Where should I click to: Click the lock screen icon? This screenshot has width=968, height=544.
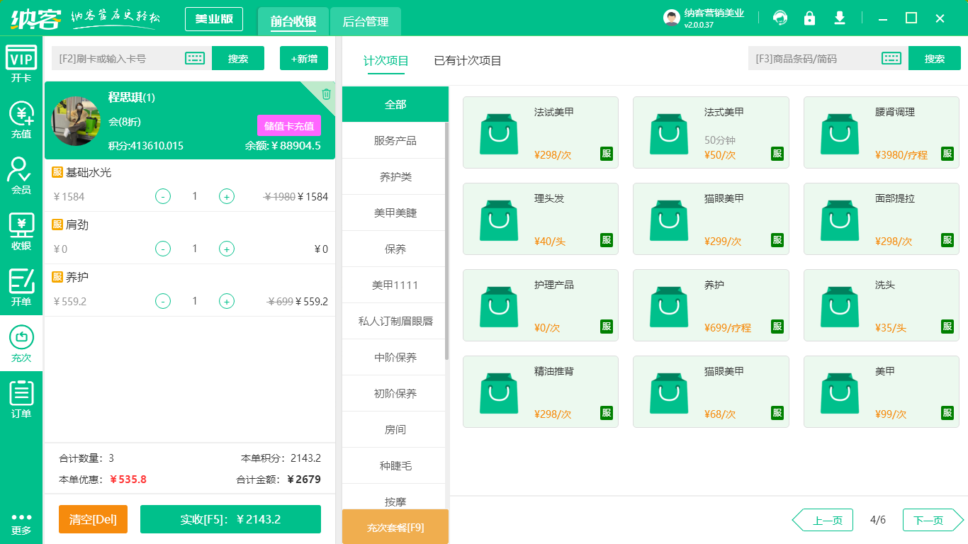[809, 18]
